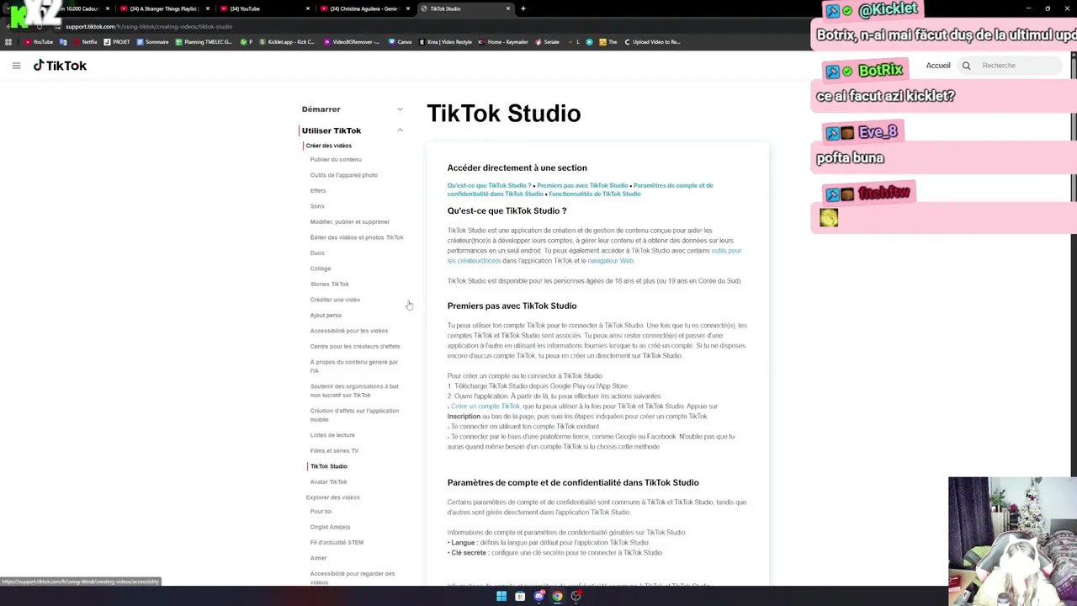Open Ajout perso sidebar link
Viewport: 1077px width, 606px height.
(326, 315)
